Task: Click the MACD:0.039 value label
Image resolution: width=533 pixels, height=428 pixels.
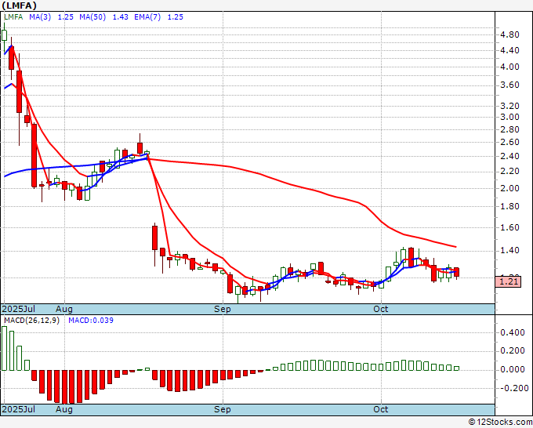Action: click(90, 320)
